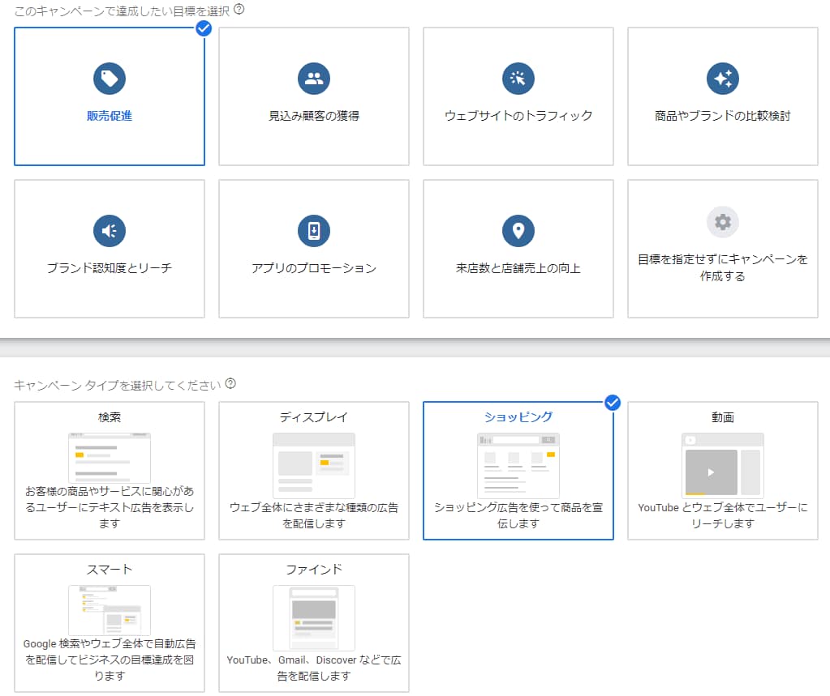This screenshot has width=830, height=696.
Task: Pick the ファインド campaign type thumbnail
Action: click(x=314, y=617)
